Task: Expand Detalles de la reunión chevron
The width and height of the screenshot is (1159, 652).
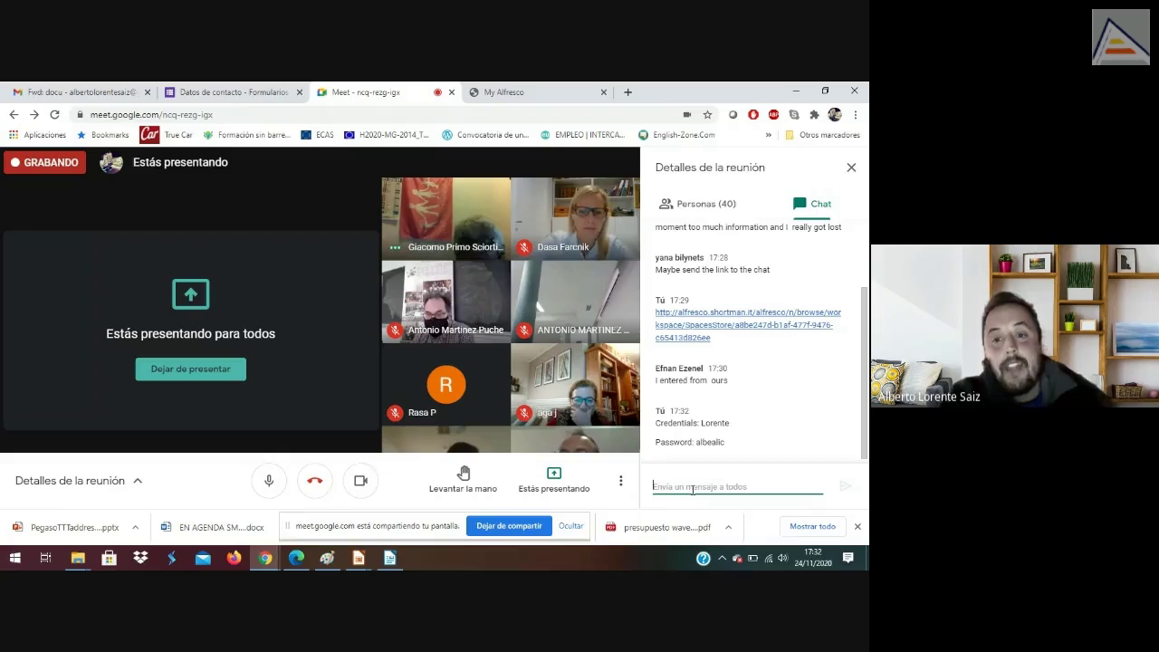Action: 138,481
